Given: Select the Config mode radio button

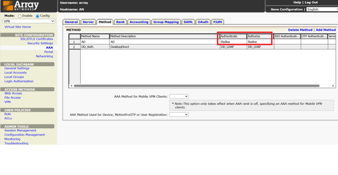Looking at the screenshot, I should pos(38,16).
